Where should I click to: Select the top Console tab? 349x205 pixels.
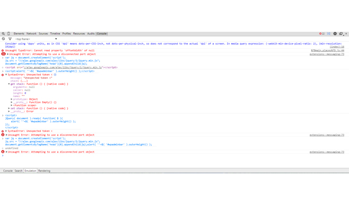point(102,33)
